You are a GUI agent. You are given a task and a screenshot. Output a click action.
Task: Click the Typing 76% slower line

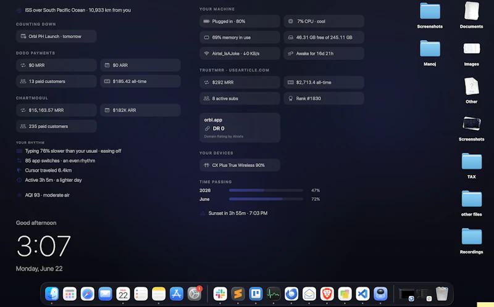[69, 151]
